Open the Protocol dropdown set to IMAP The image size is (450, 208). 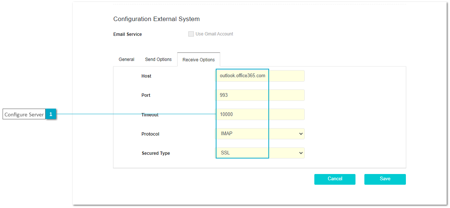click(x=260, y=134)
